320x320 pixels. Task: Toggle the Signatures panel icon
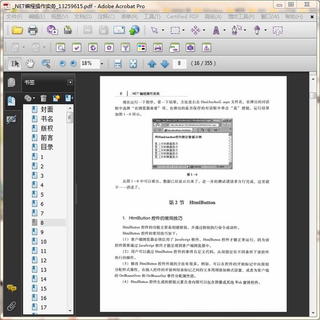tap(11, 118)
